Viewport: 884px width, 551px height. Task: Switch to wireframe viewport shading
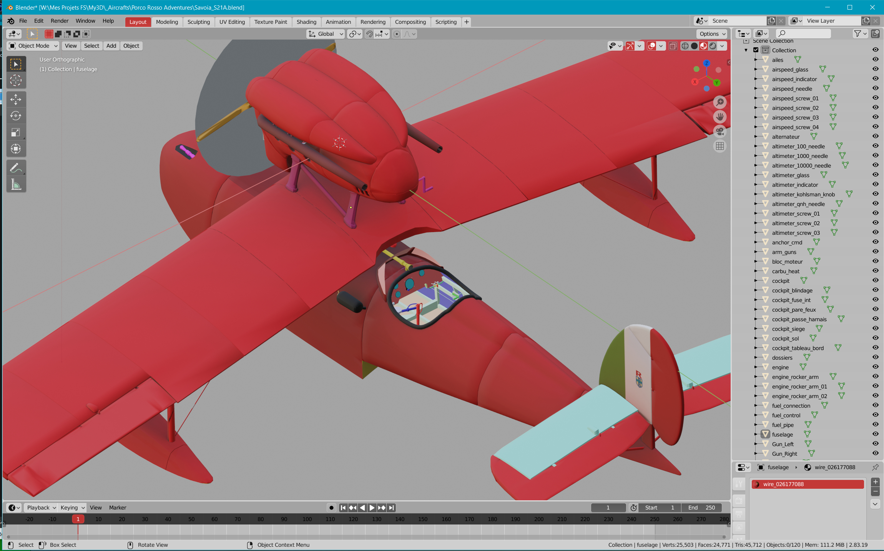tap(685, 46)
